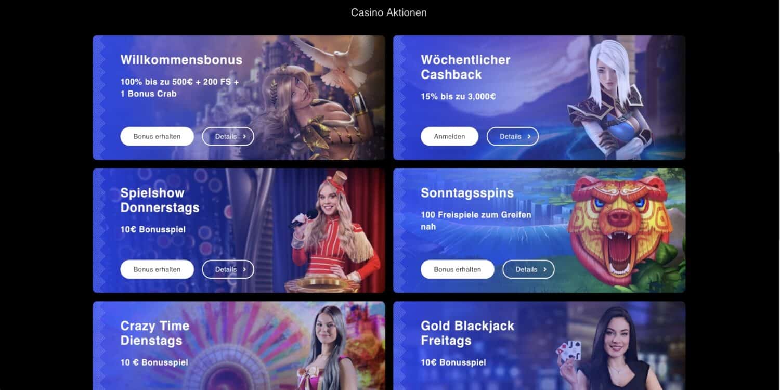Click the chevron in Spielshow Donnerstags Details
Screen dimensions: 780x390
coord(244,269)
